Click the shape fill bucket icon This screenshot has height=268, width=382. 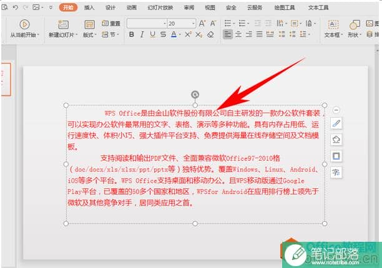(336, 140)
